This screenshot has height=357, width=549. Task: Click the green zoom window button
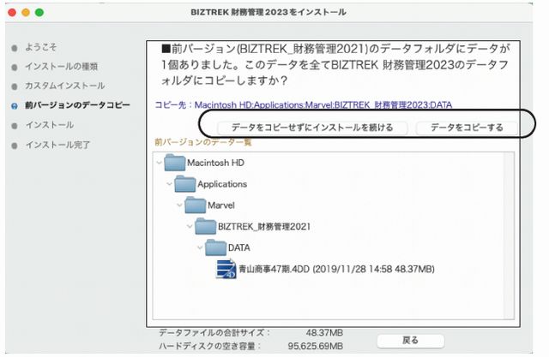(x=39, y=13)
